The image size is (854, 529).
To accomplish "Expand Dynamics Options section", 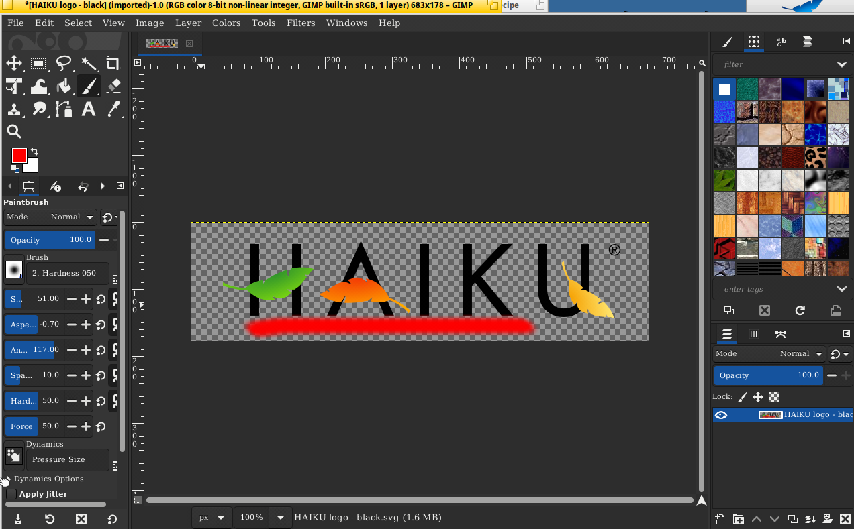I will coord(7,479).
